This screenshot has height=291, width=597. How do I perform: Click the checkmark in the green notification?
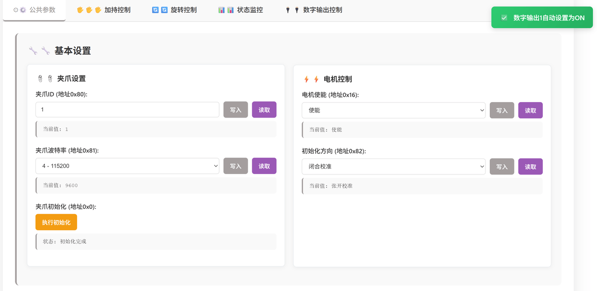504,18
